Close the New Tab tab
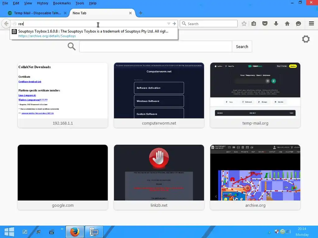318x238 pixels. click(130, 13)
